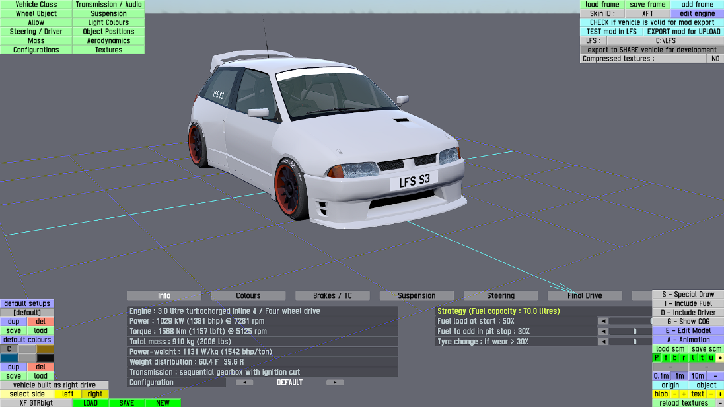Click TEST mod in LFS
Screen dimensions: 724x407
click(x=611, y=32)
